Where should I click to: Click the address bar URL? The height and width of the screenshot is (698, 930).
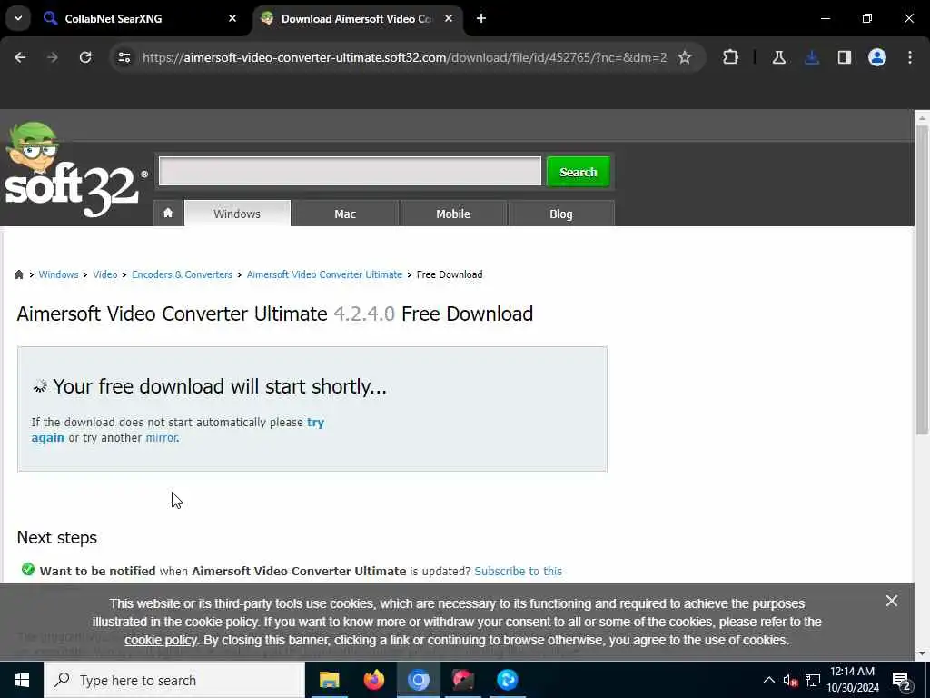click(x=404, y=57)
